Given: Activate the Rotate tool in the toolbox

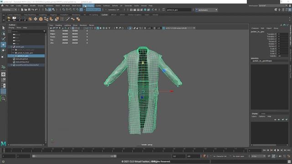Looking at the screenshot, I should click(3, 50).
